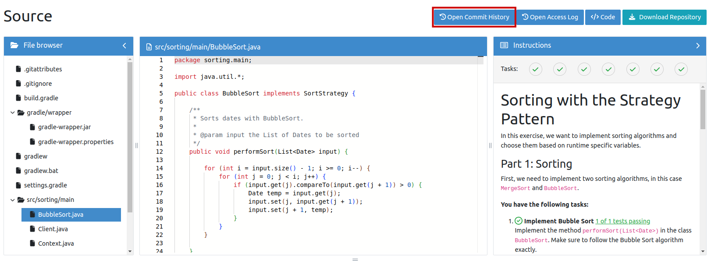
Task: Open gradle-wrapper.properties file
Action: [75, 142]
